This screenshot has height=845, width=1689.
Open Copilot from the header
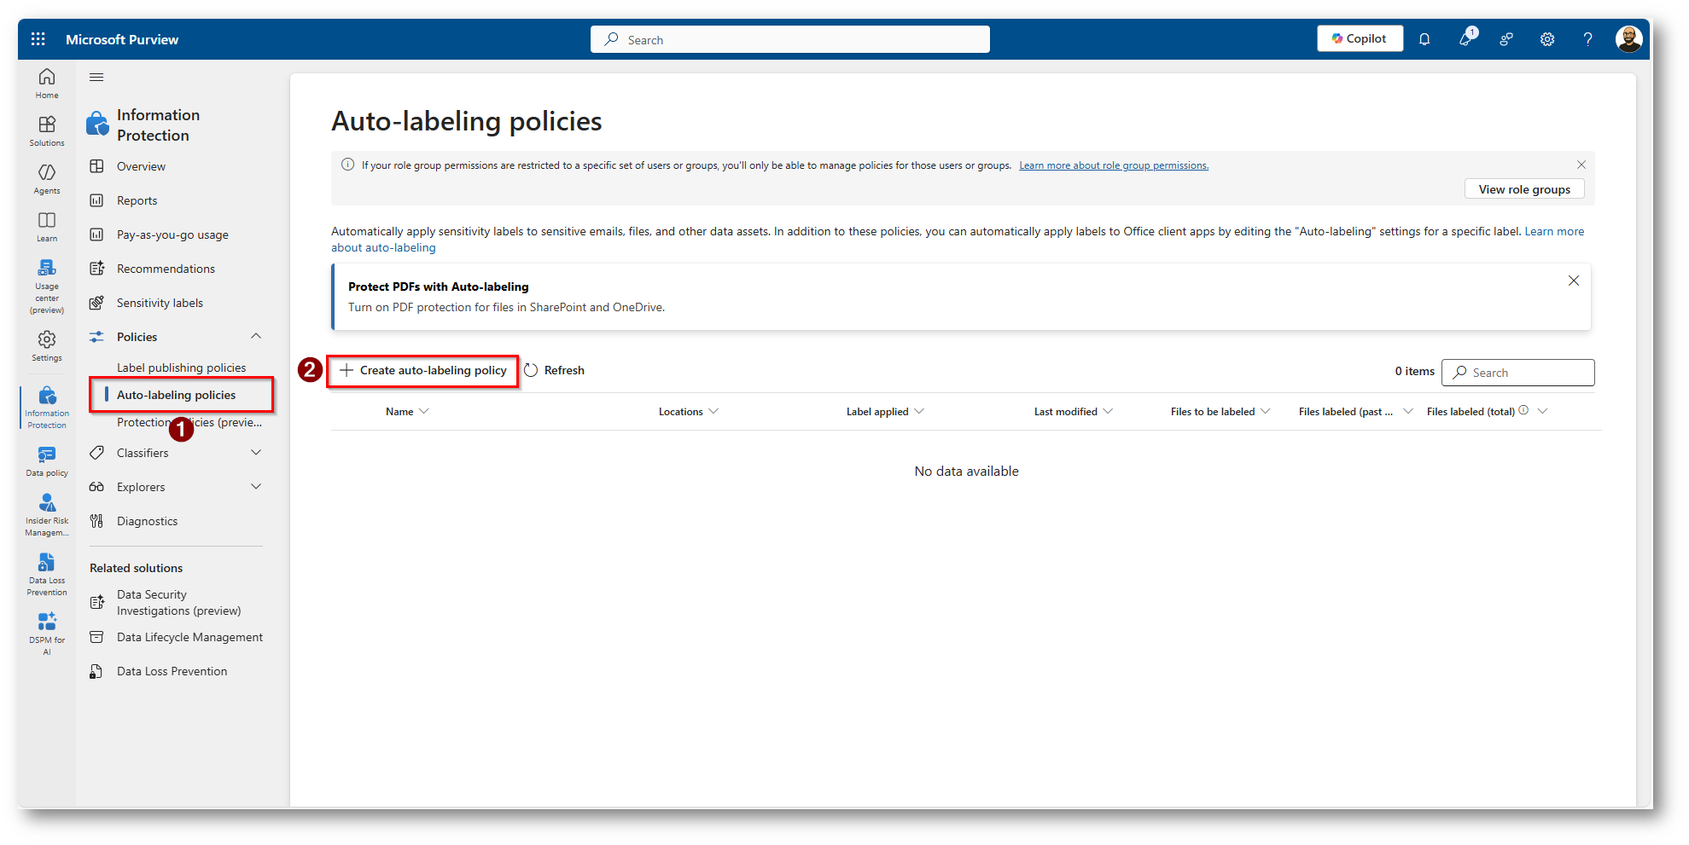(1360, 38)
